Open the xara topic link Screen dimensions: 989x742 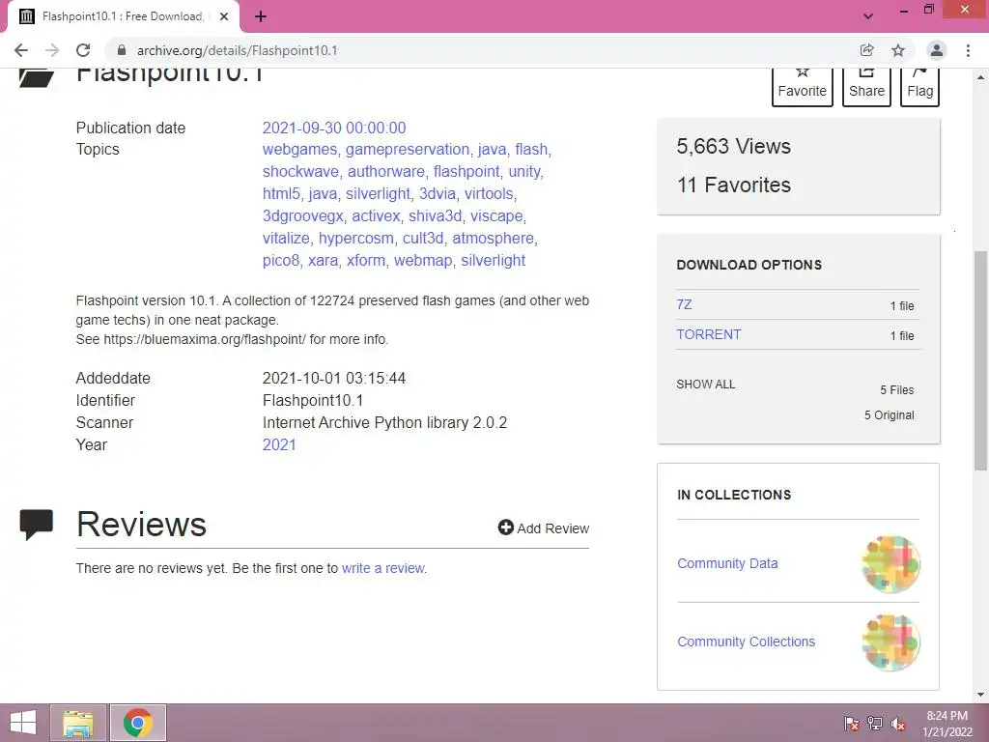[x=323, y=261]
